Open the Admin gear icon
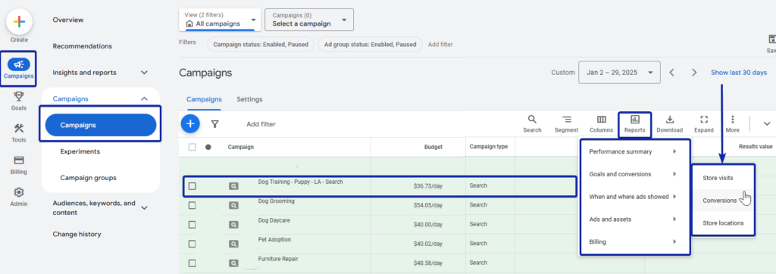Image resolution: width=776 pixels, height=274 pixels. point(19,192)
